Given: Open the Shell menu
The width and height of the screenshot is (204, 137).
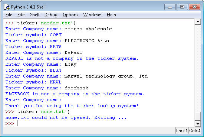Looking at the screenshot, I should 34,15.
